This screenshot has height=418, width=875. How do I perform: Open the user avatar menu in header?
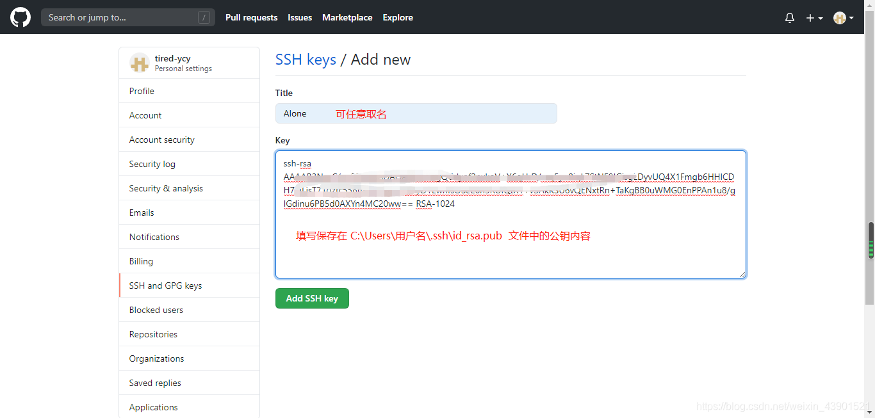click(x=844, y=18)
